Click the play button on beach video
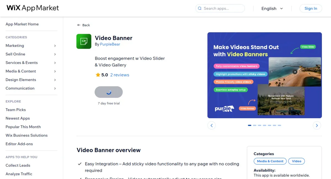Viewport: 331px width, 179px height. click(295, 72)
